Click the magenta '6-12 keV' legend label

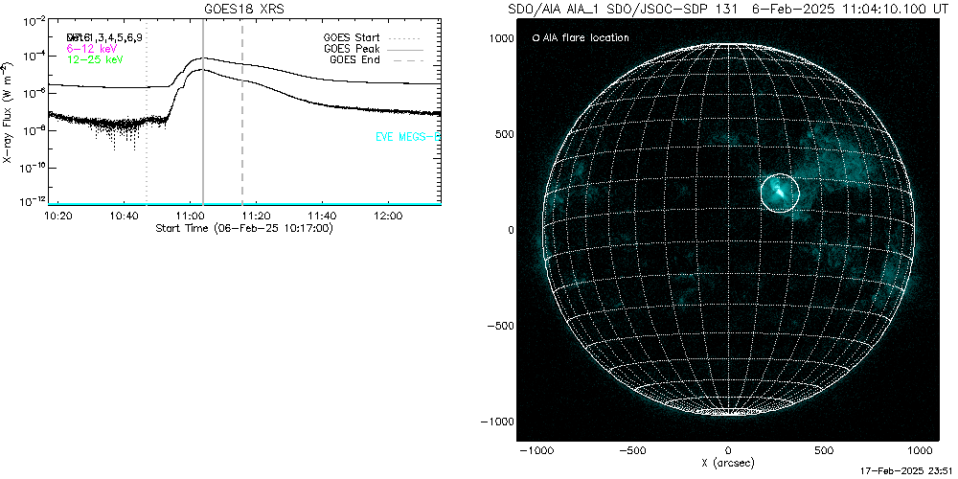(x=91, y=48)
